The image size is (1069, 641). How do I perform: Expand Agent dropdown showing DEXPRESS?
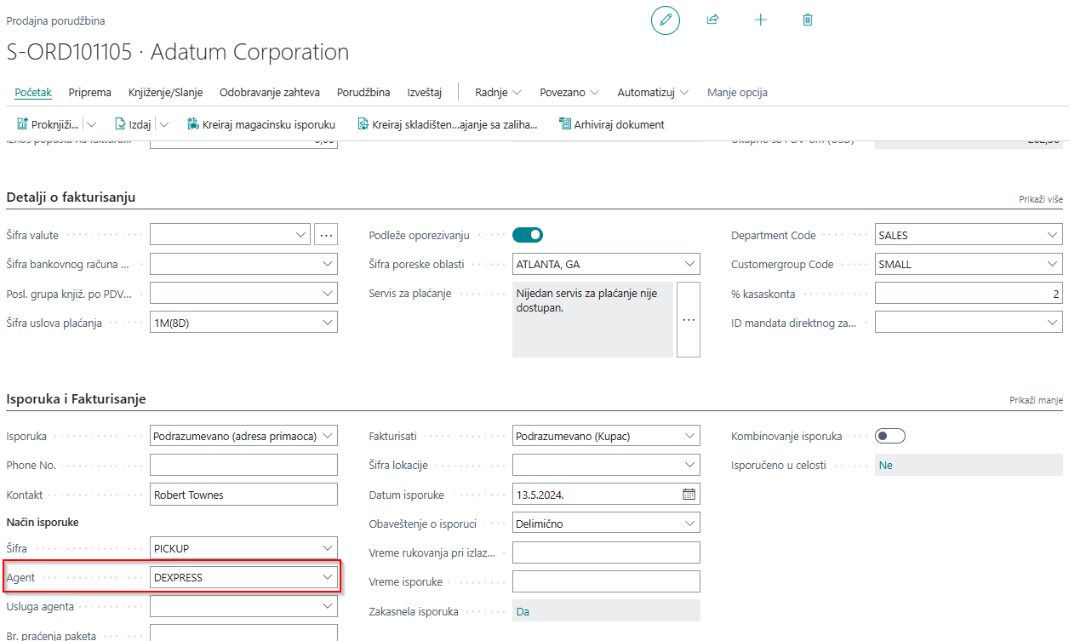[327, 577]
